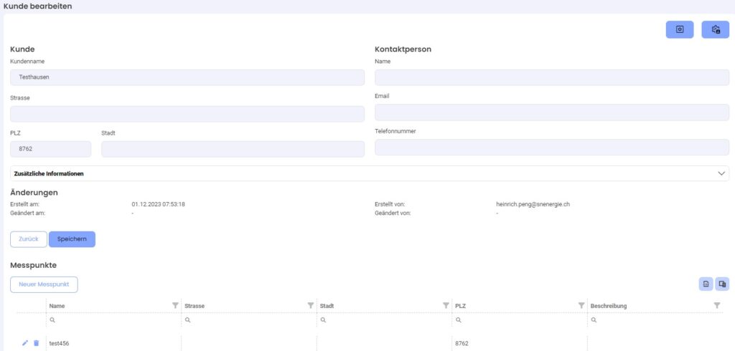Screen dimensions: 735x351
Task: Click the Kunde bearbeiten page title
Action: pyautogui.click(x=37, y=6)
